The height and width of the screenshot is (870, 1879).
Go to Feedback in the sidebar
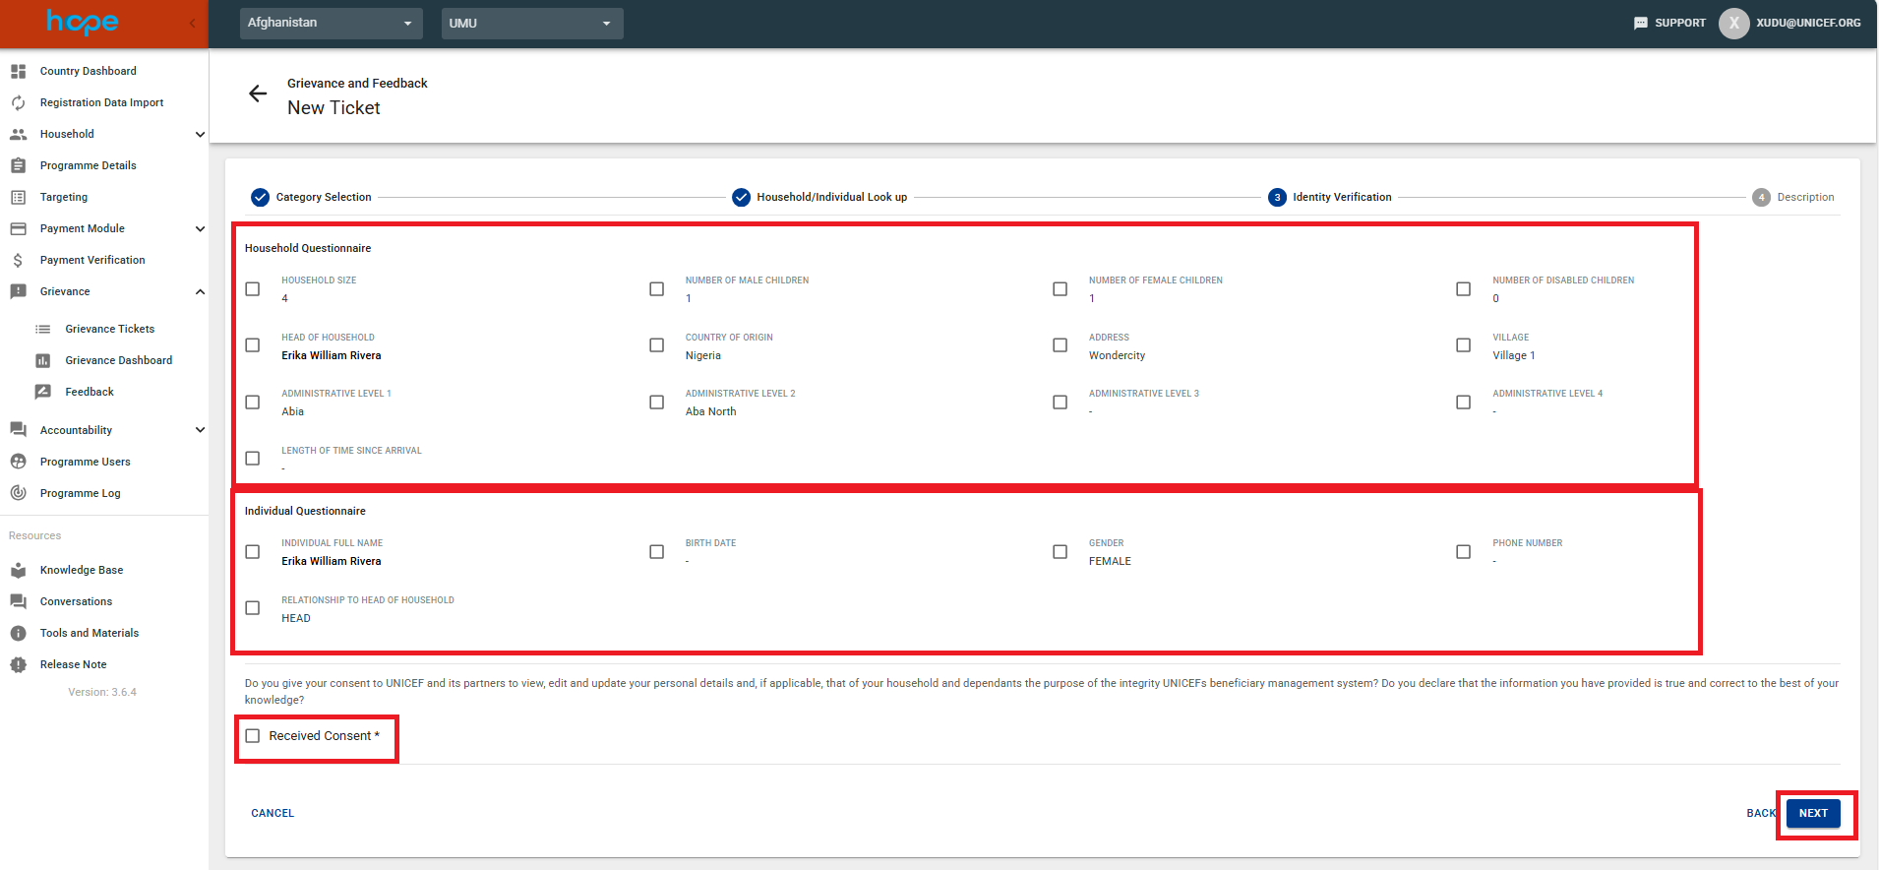90,392
